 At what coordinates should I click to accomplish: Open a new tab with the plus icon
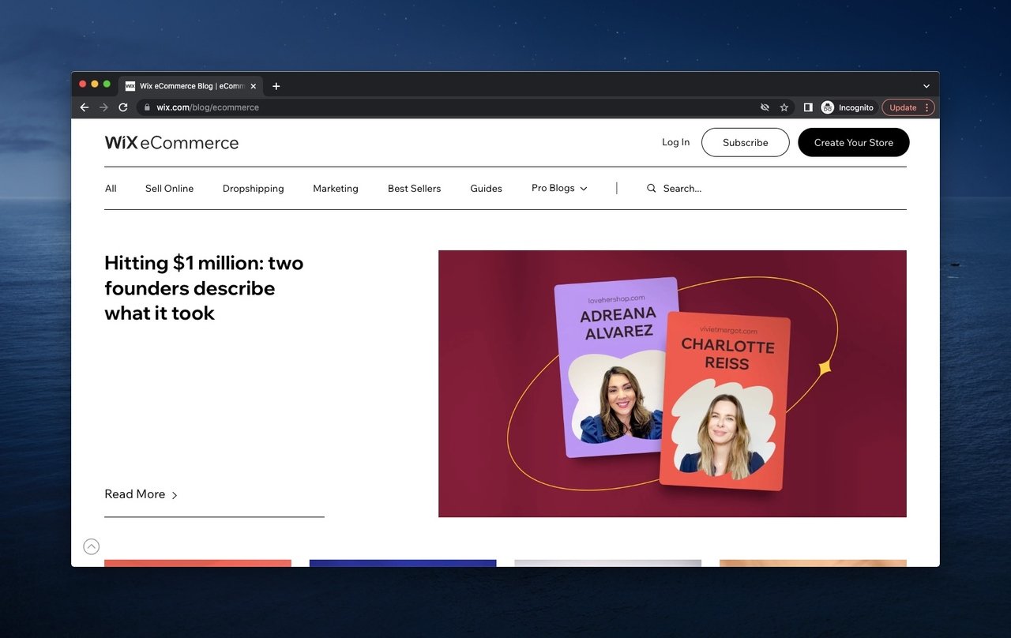point(276,86)
